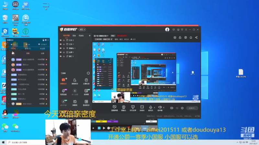The height and width of the screenshot is (145, 259).
Task: Click the play button in the media bar
Action: click(104, 128)
